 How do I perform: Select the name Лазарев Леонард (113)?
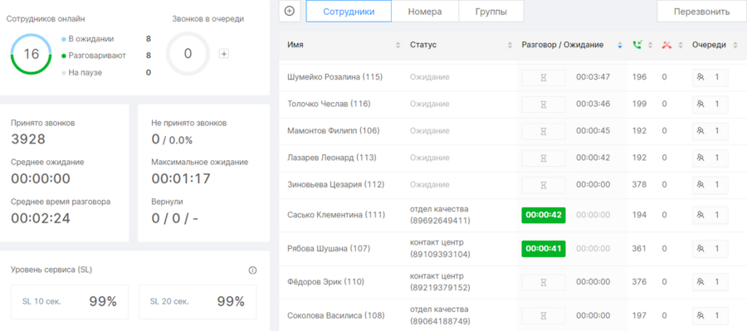click(331, 157)
